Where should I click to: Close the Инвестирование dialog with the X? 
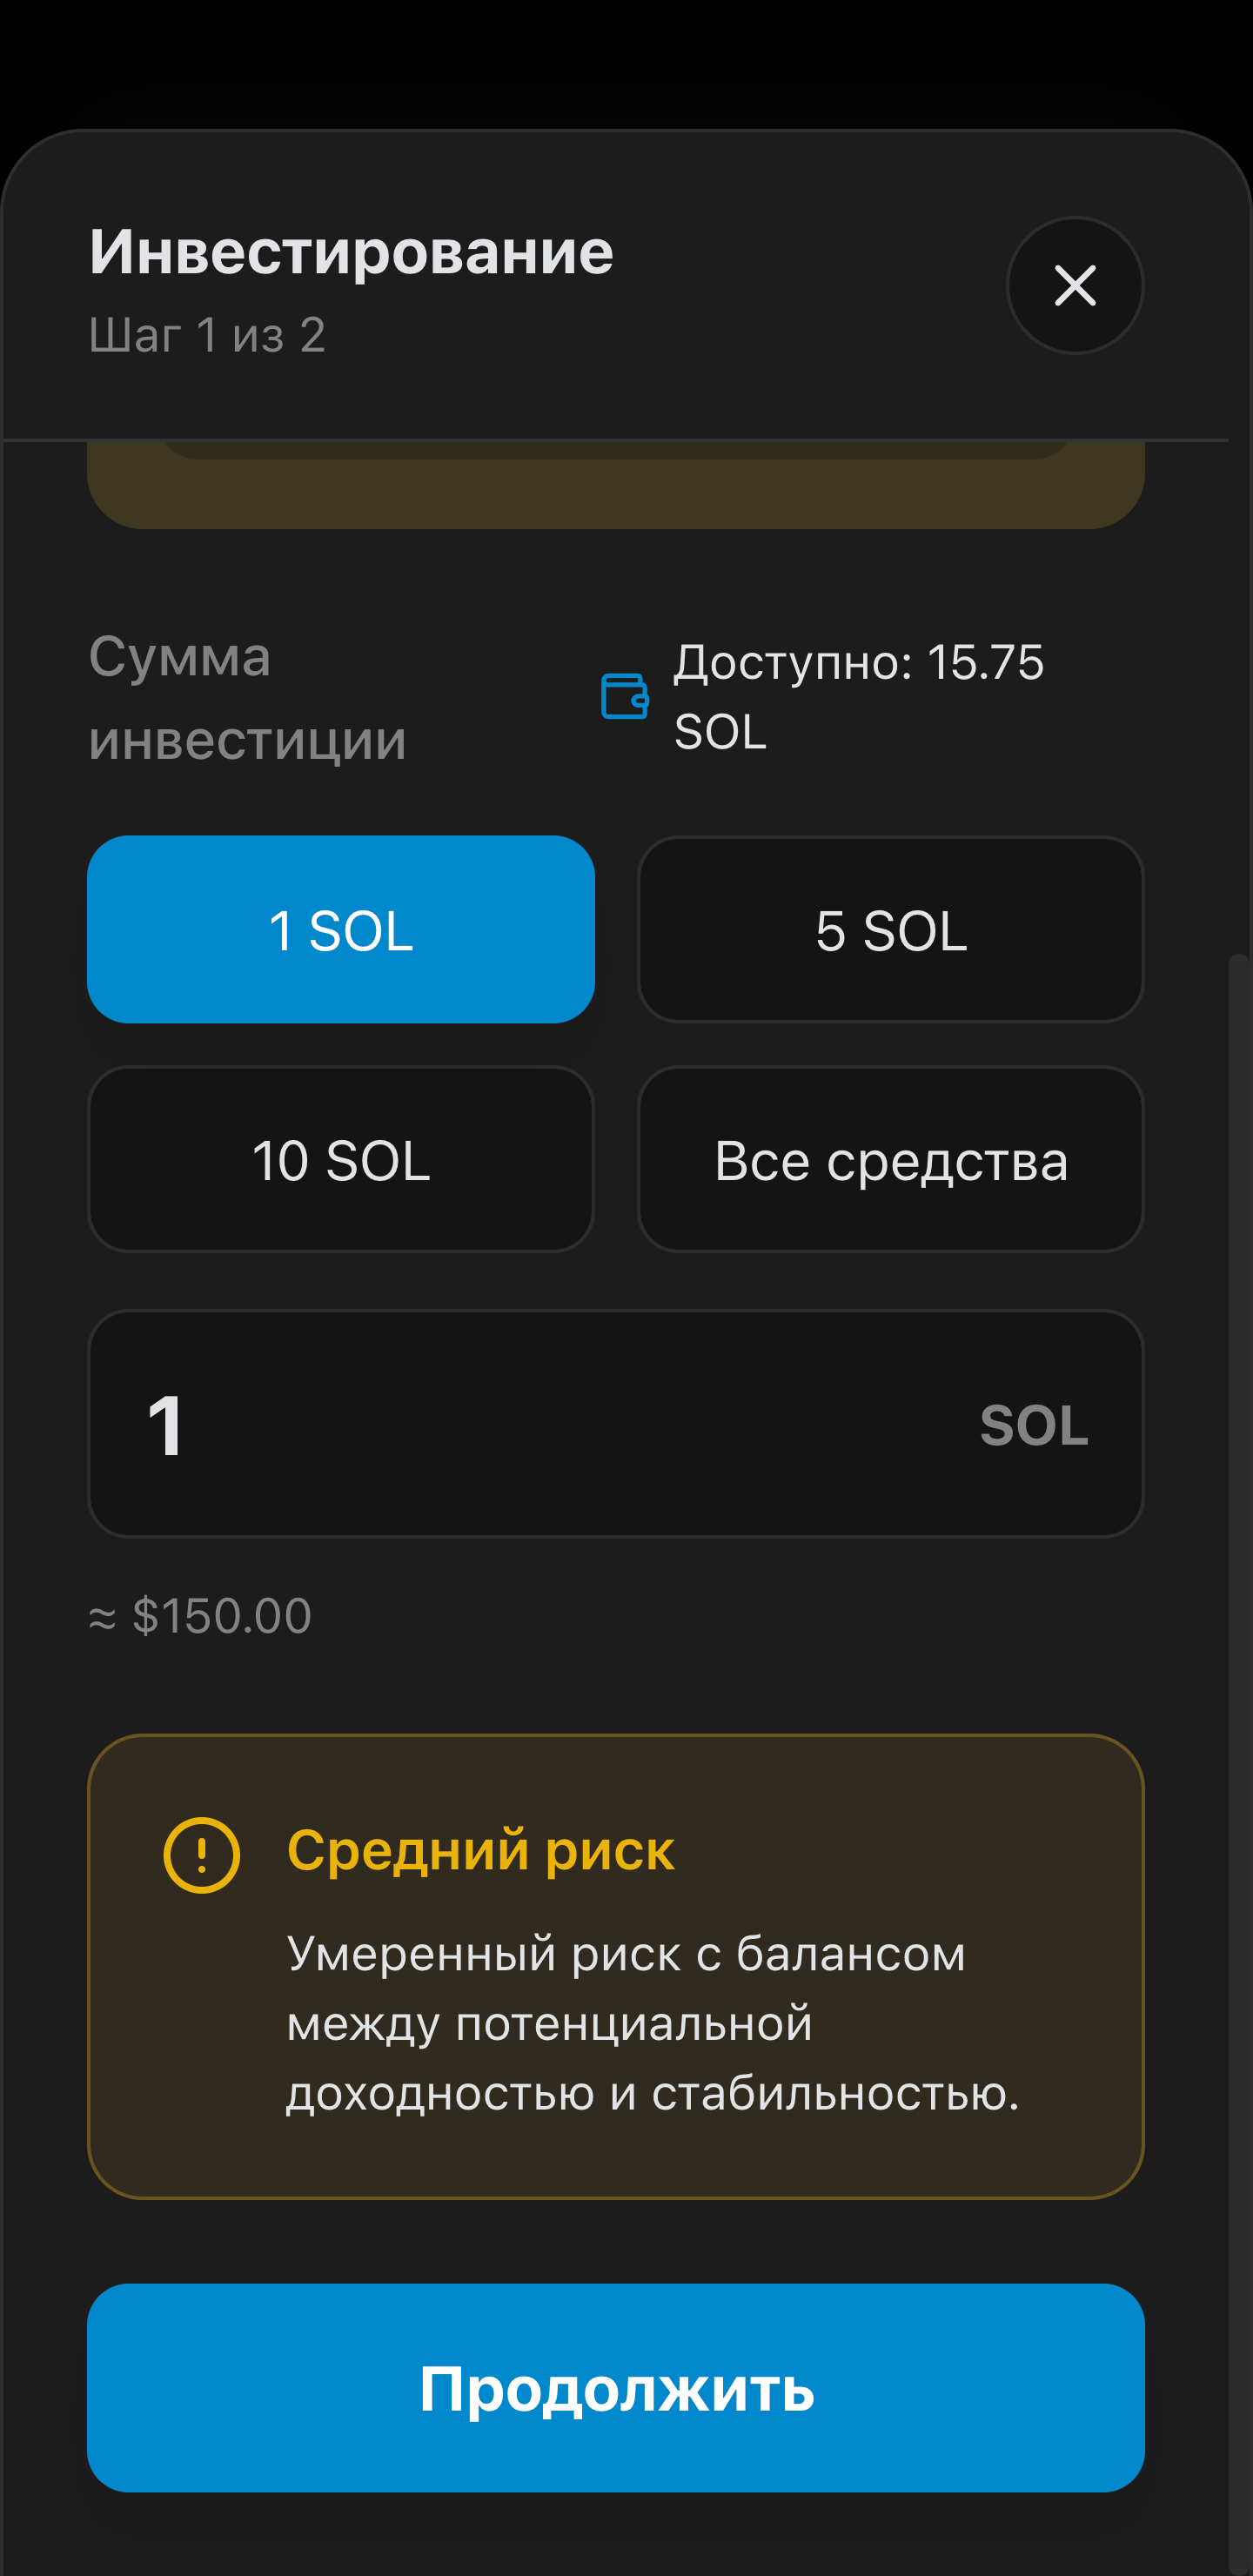1075,286
